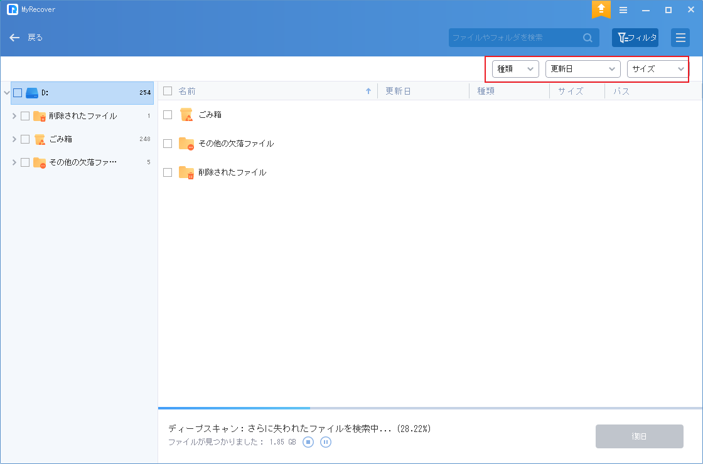Toggle name sort order arrow
The image size is (703, 464).
368,92
